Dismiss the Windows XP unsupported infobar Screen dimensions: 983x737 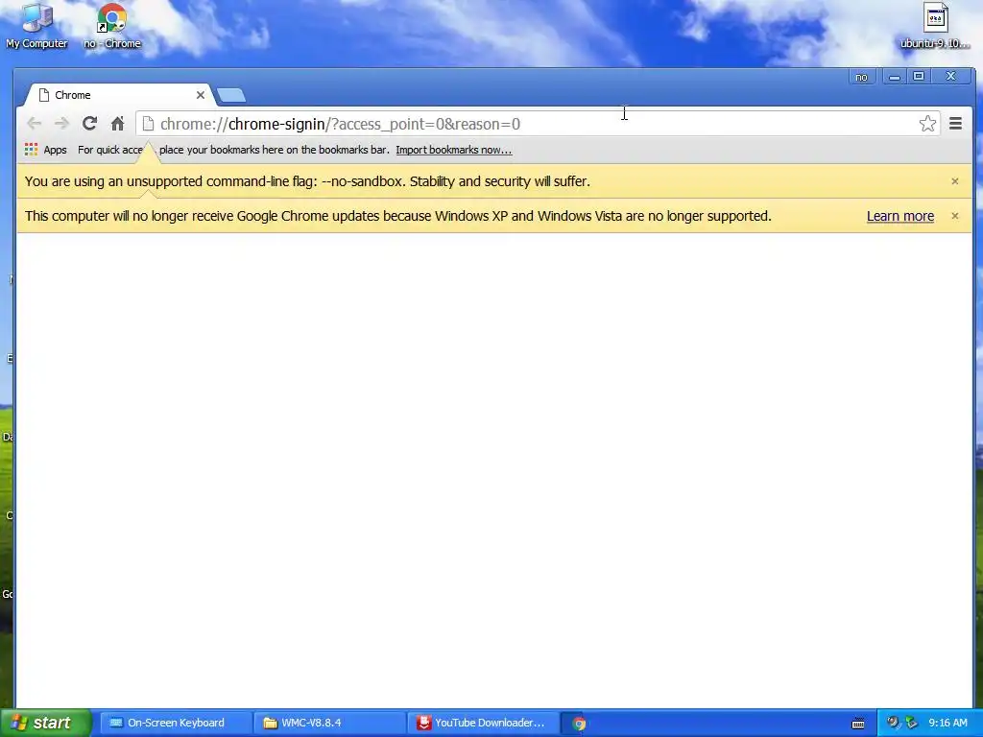pyautogui.click(x=955, y=216)
